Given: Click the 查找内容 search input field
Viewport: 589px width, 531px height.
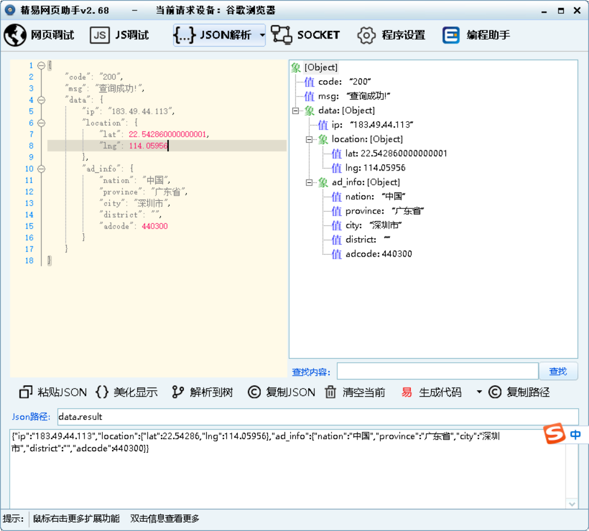Looking at the screenshot, I should click(437, 371).
